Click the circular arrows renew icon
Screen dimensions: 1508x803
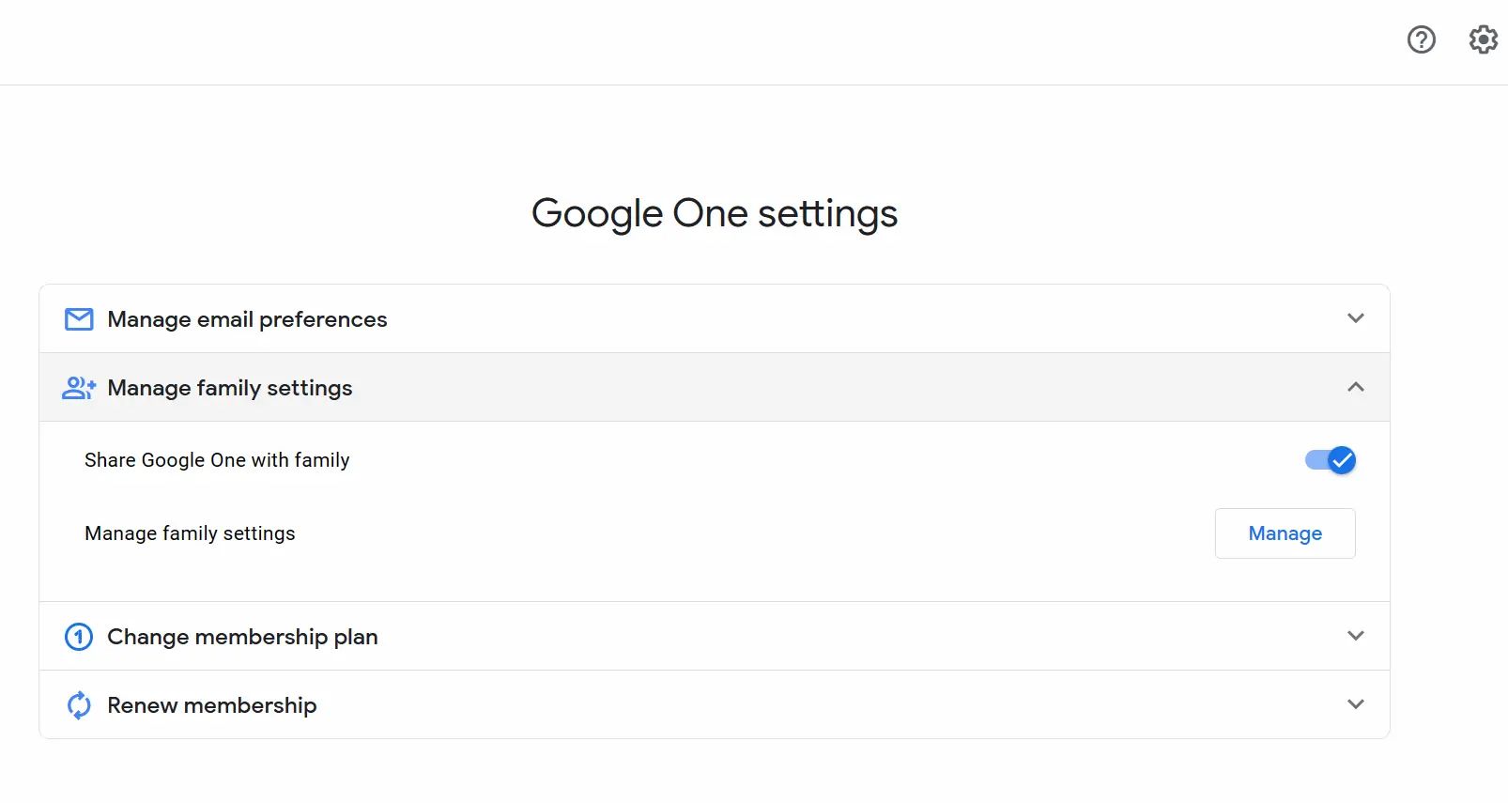pos(79,705)
